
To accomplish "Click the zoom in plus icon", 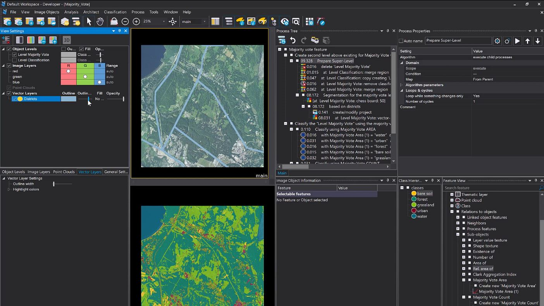I will pyautogui.click(x=136, y=22).
